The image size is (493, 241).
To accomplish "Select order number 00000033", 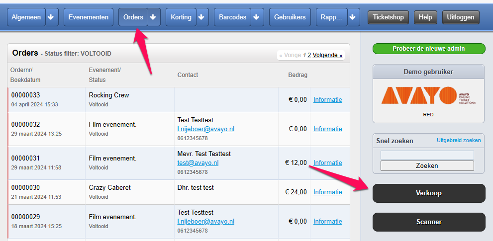I will coord(25,95).
